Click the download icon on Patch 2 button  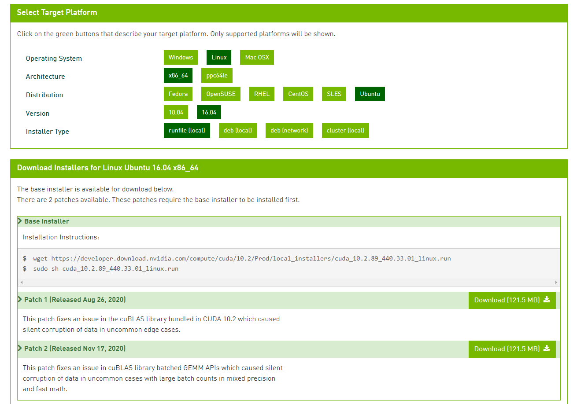point(547,349)
